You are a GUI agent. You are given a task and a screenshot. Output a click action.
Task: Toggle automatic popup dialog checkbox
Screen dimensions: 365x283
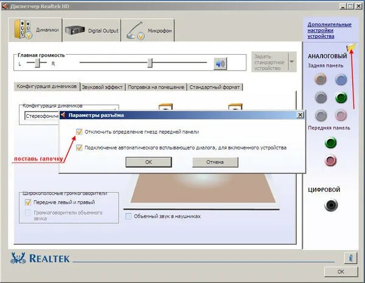[x=79, y=148]
